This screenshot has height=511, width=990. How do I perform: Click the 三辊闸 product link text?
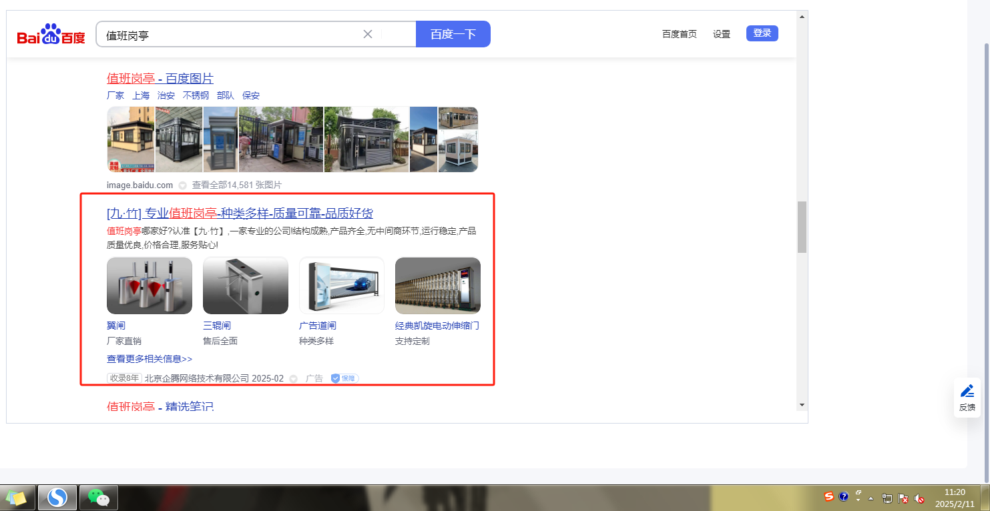pyautogui.click(x=217, y=326)
